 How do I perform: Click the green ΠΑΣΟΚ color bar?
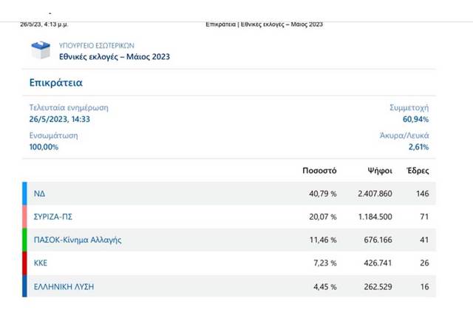(x=24, y=240)
